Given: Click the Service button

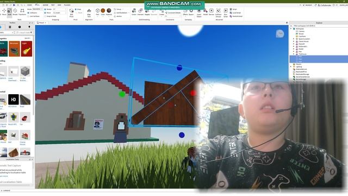Looking at the screenshot, I should pos(212,12).
